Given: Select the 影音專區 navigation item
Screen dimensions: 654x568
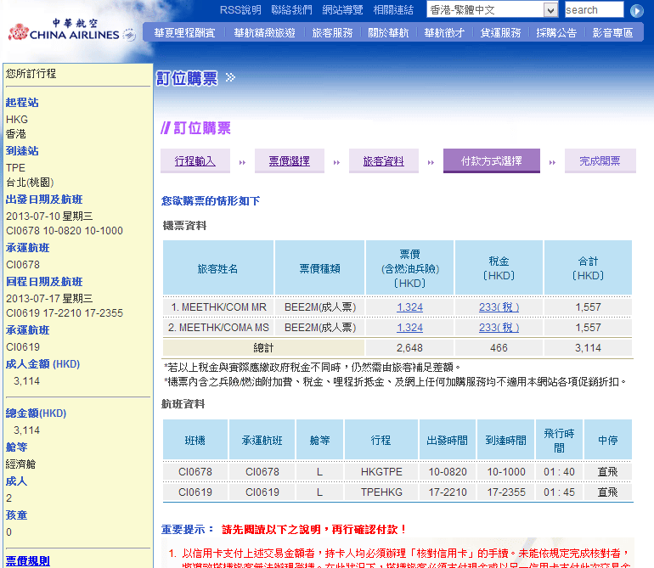Looking at the screenshot, I should 612,33.
